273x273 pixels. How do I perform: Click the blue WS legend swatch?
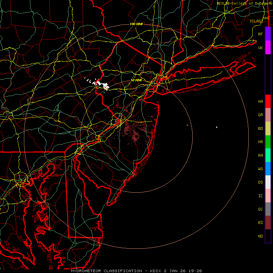click(x=268, y=169)
